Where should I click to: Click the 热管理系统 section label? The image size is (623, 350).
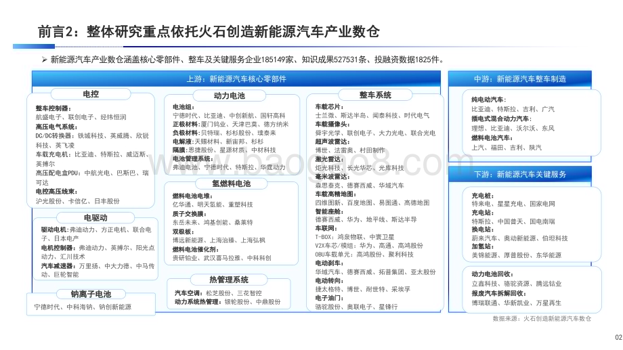click(229, 280)
